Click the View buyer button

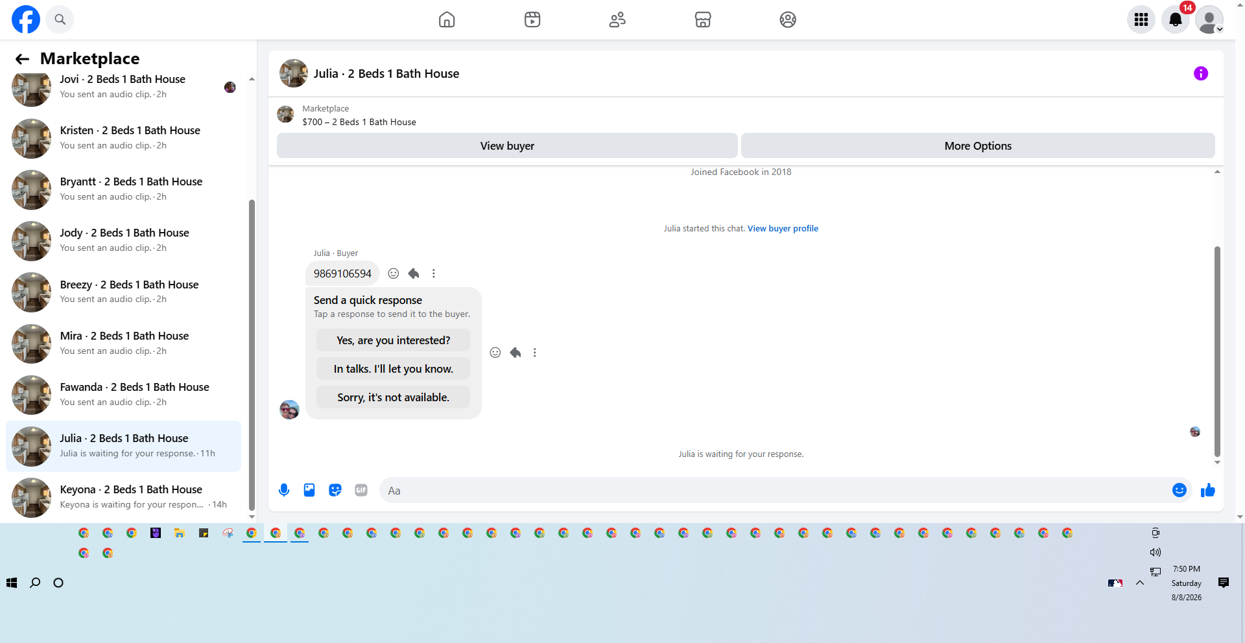507,146
